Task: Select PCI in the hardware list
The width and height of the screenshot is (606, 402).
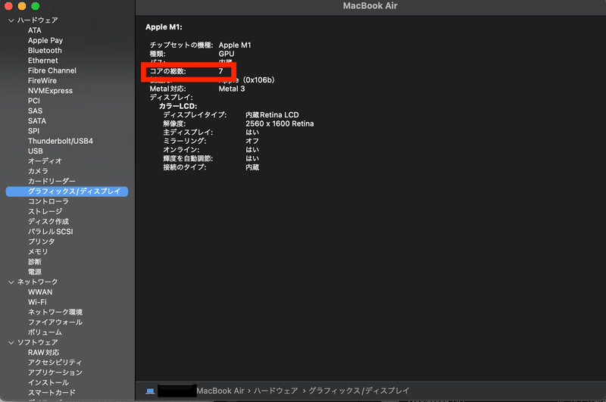Action: click(34, 101)
